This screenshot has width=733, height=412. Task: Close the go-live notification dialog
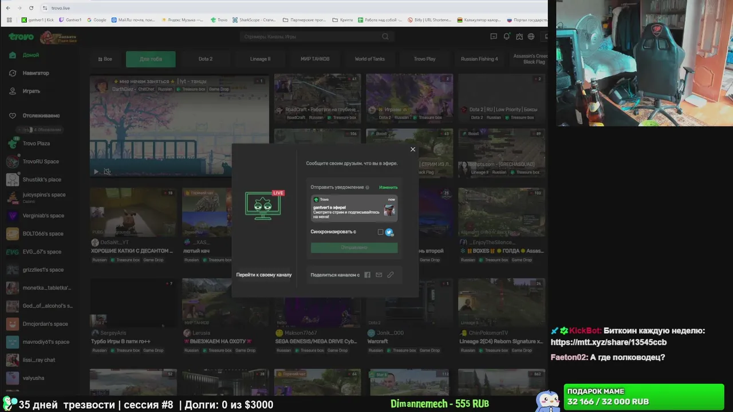tap(412, 149)
